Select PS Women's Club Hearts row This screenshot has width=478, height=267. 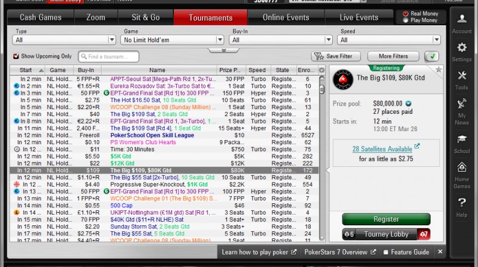(164, 142)
